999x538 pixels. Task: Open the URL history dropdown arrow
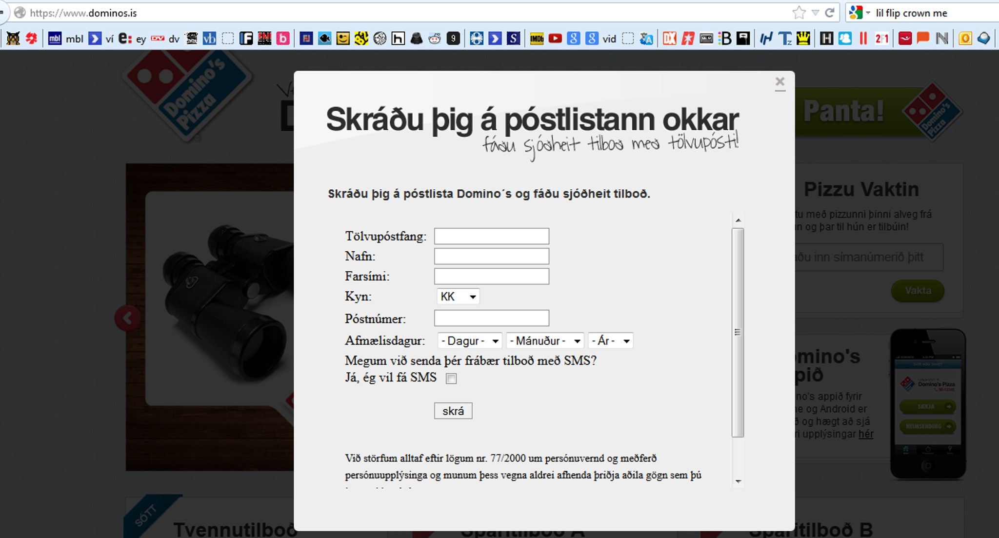(815, 13)
